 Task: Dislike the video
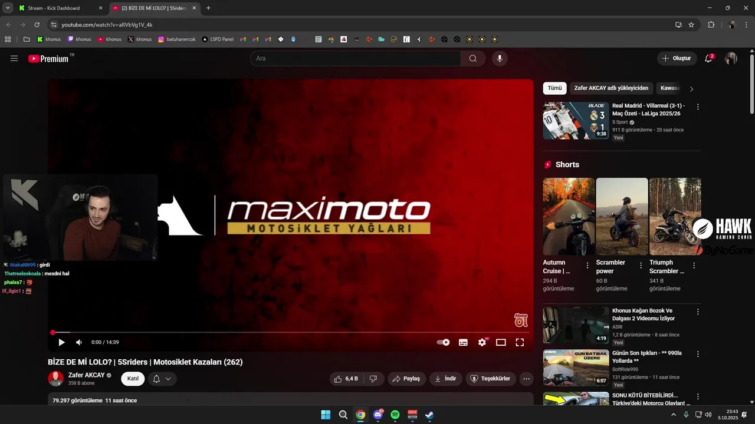(373, 379)
